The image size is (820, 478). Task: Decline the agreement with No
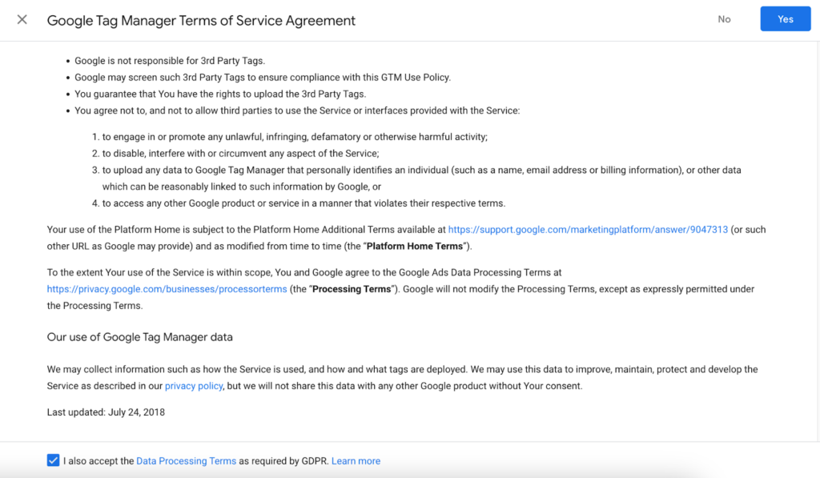click(724, 19)
